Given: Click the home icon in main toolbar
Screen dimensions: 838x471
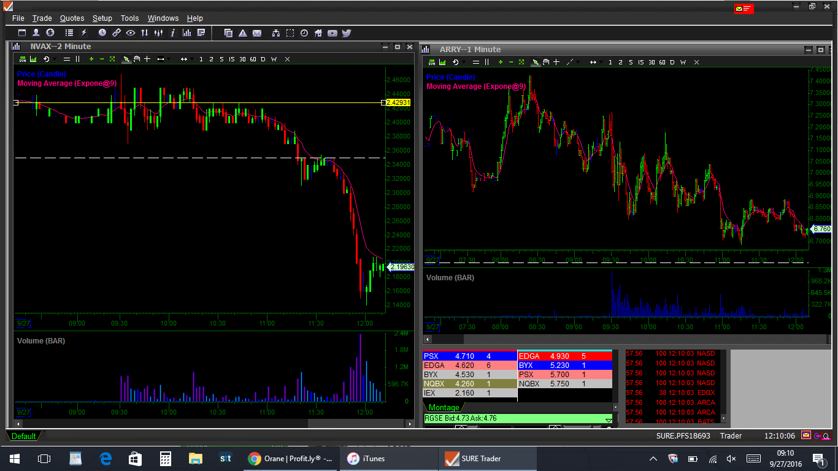Looking at the screenshot, I should 318,33.
